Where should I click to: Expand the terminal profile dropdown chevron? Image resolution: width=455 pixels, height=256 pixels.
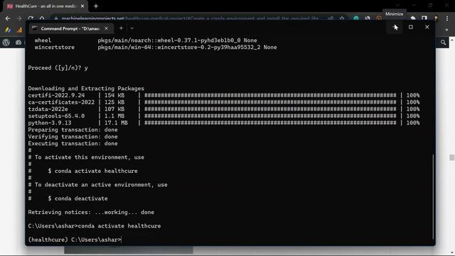(x=132, y=28)
